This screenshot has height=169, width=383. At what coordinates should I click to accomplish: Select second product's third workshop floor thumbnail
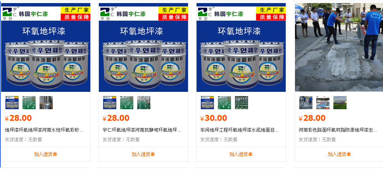tap(144, 103)
